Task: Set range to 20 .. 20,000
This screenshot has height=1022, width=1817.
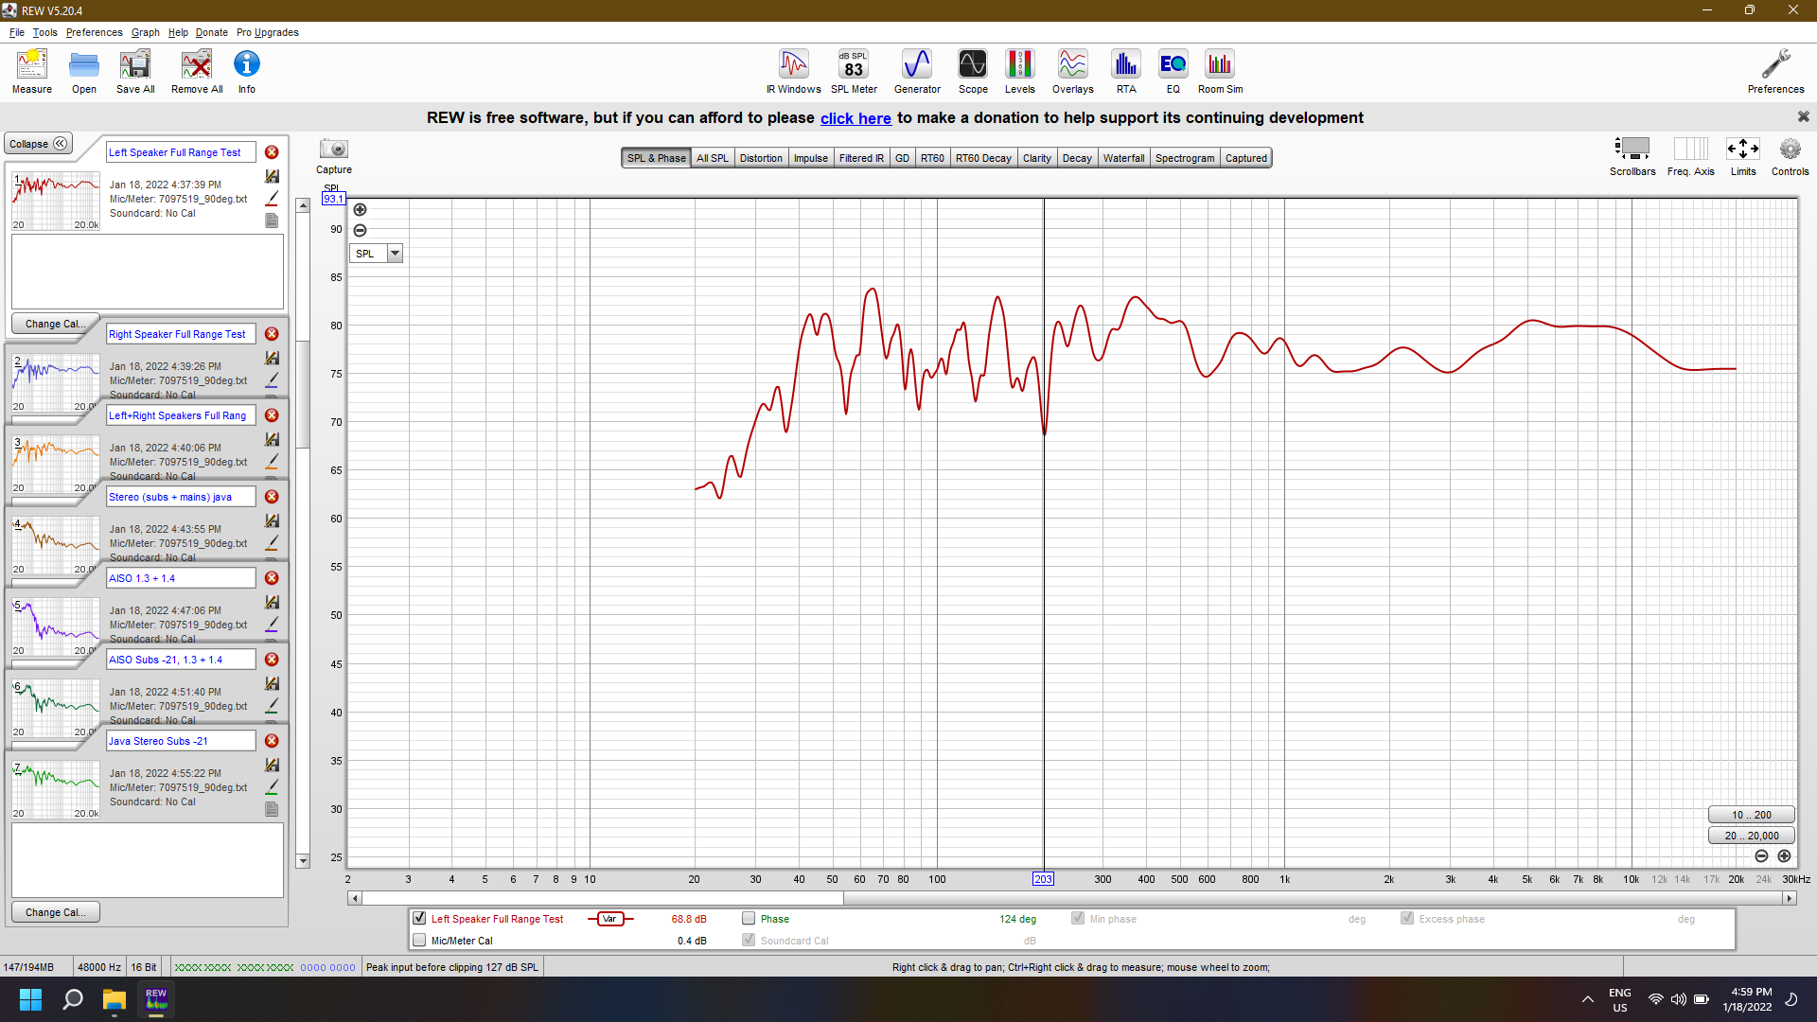Action: (1751, 836)
